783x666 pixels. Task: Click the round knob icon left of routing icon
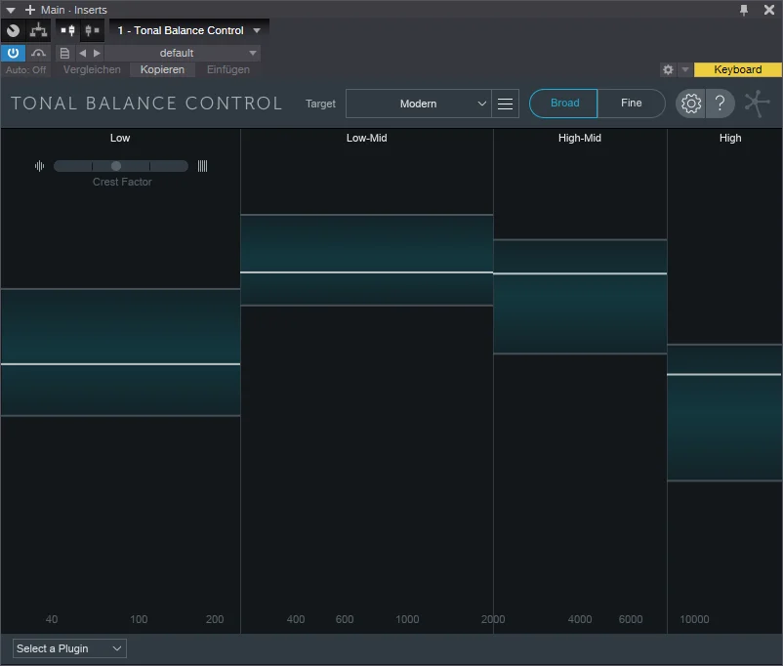click(x=13, y=31)
